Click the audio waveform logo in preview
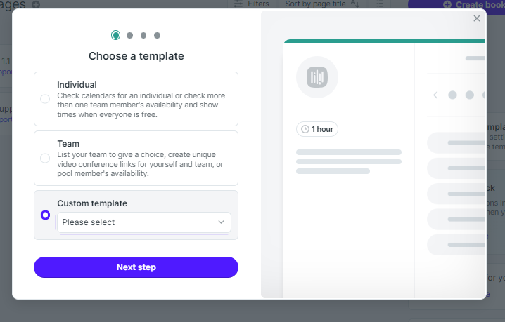 317,77
